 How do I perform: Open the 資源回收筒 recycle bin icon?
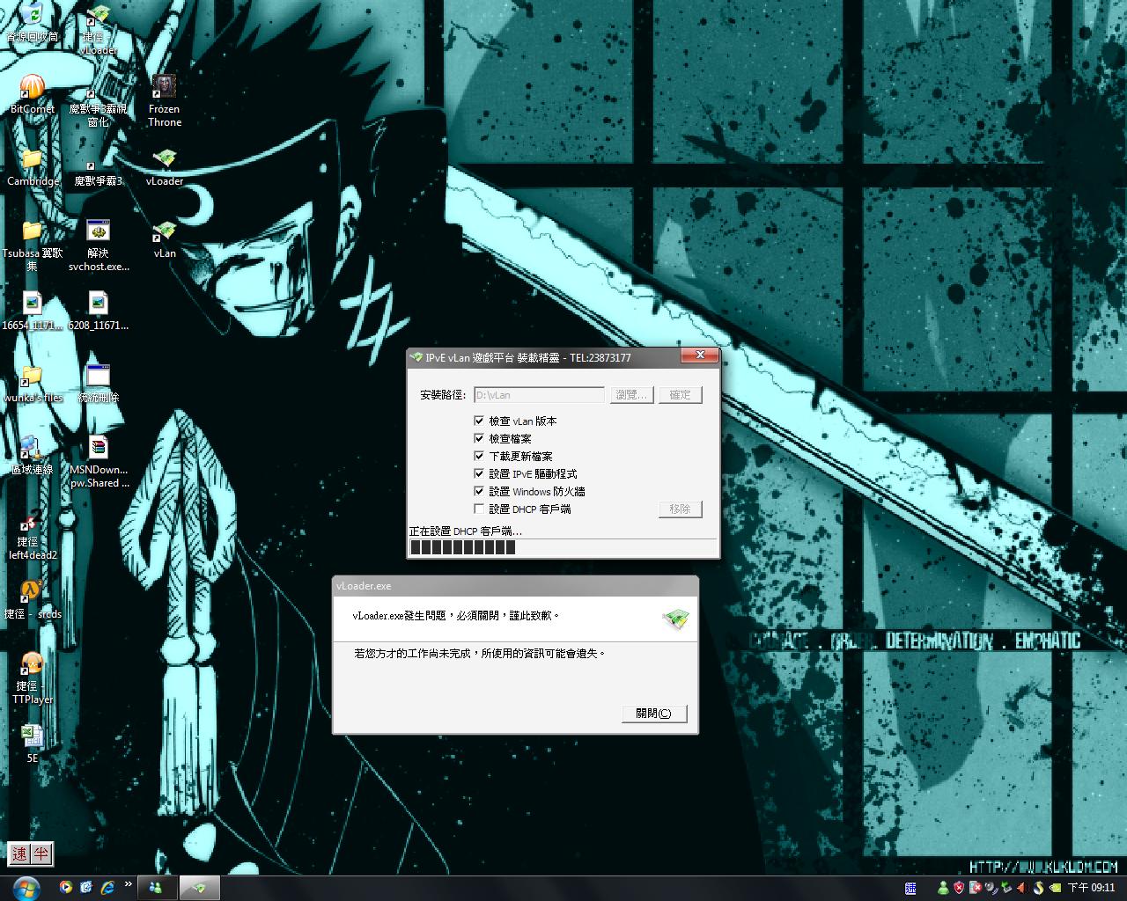click(x=33, y=22)
